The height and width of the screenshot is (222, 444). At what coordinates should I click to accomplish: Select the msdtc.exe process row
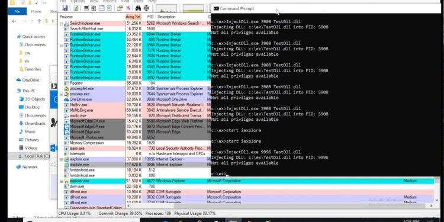point(134,116)
